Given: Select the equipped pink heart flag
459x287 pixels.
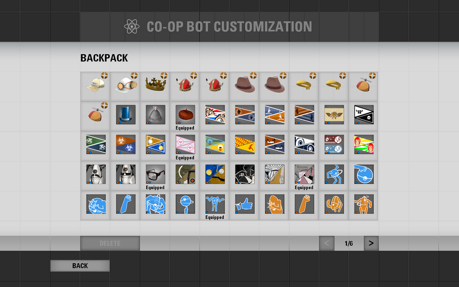Looking at the screenshot, I should tap(184, 144).
